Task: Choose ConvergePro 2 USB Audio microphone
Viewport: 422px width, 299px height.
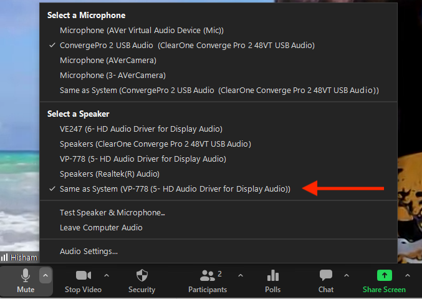Action: coord(218,46)
